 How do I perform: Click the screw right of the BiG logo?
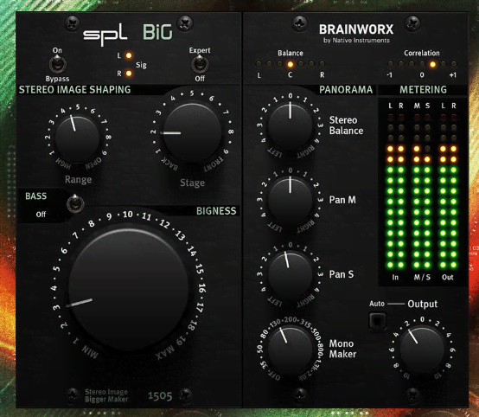pos(185,23)
